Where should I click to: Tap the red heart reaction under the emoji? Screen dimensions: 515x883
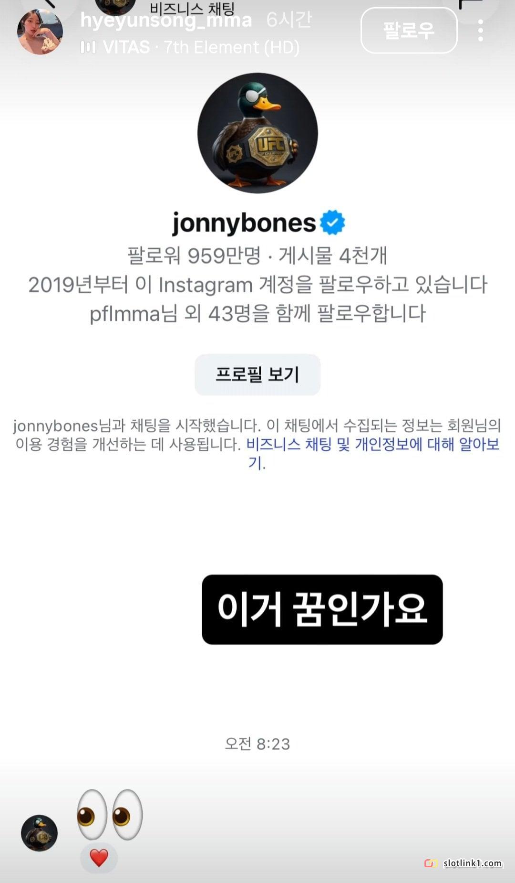click(x=99, y=858)
